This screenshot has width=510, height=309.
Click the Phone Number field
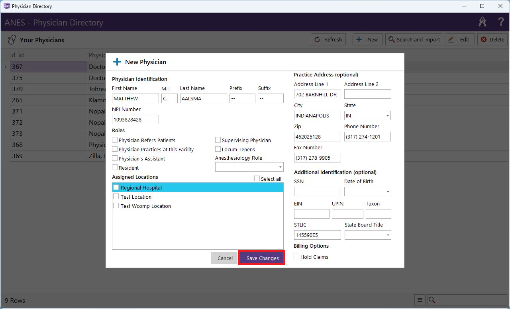[367, 137]
